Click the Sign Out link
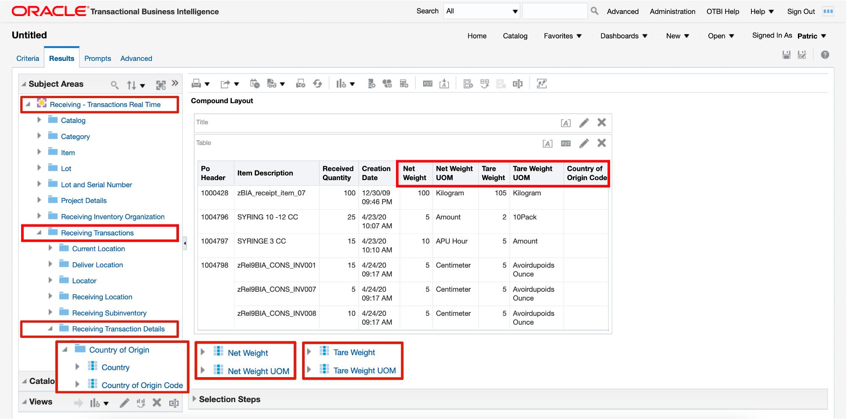 801,11
